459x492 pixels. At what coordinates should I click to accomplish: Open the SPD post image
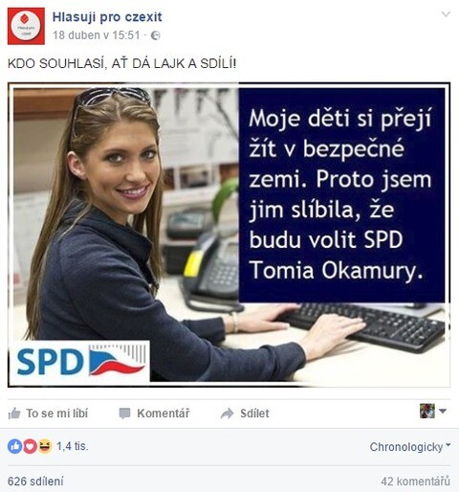229,235
